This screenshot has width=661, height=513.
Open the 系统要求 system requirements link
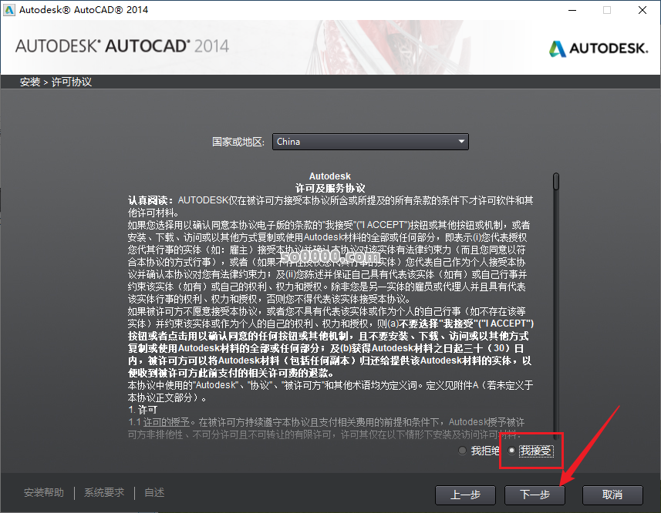pyautogui.click(x=103, y=492)
